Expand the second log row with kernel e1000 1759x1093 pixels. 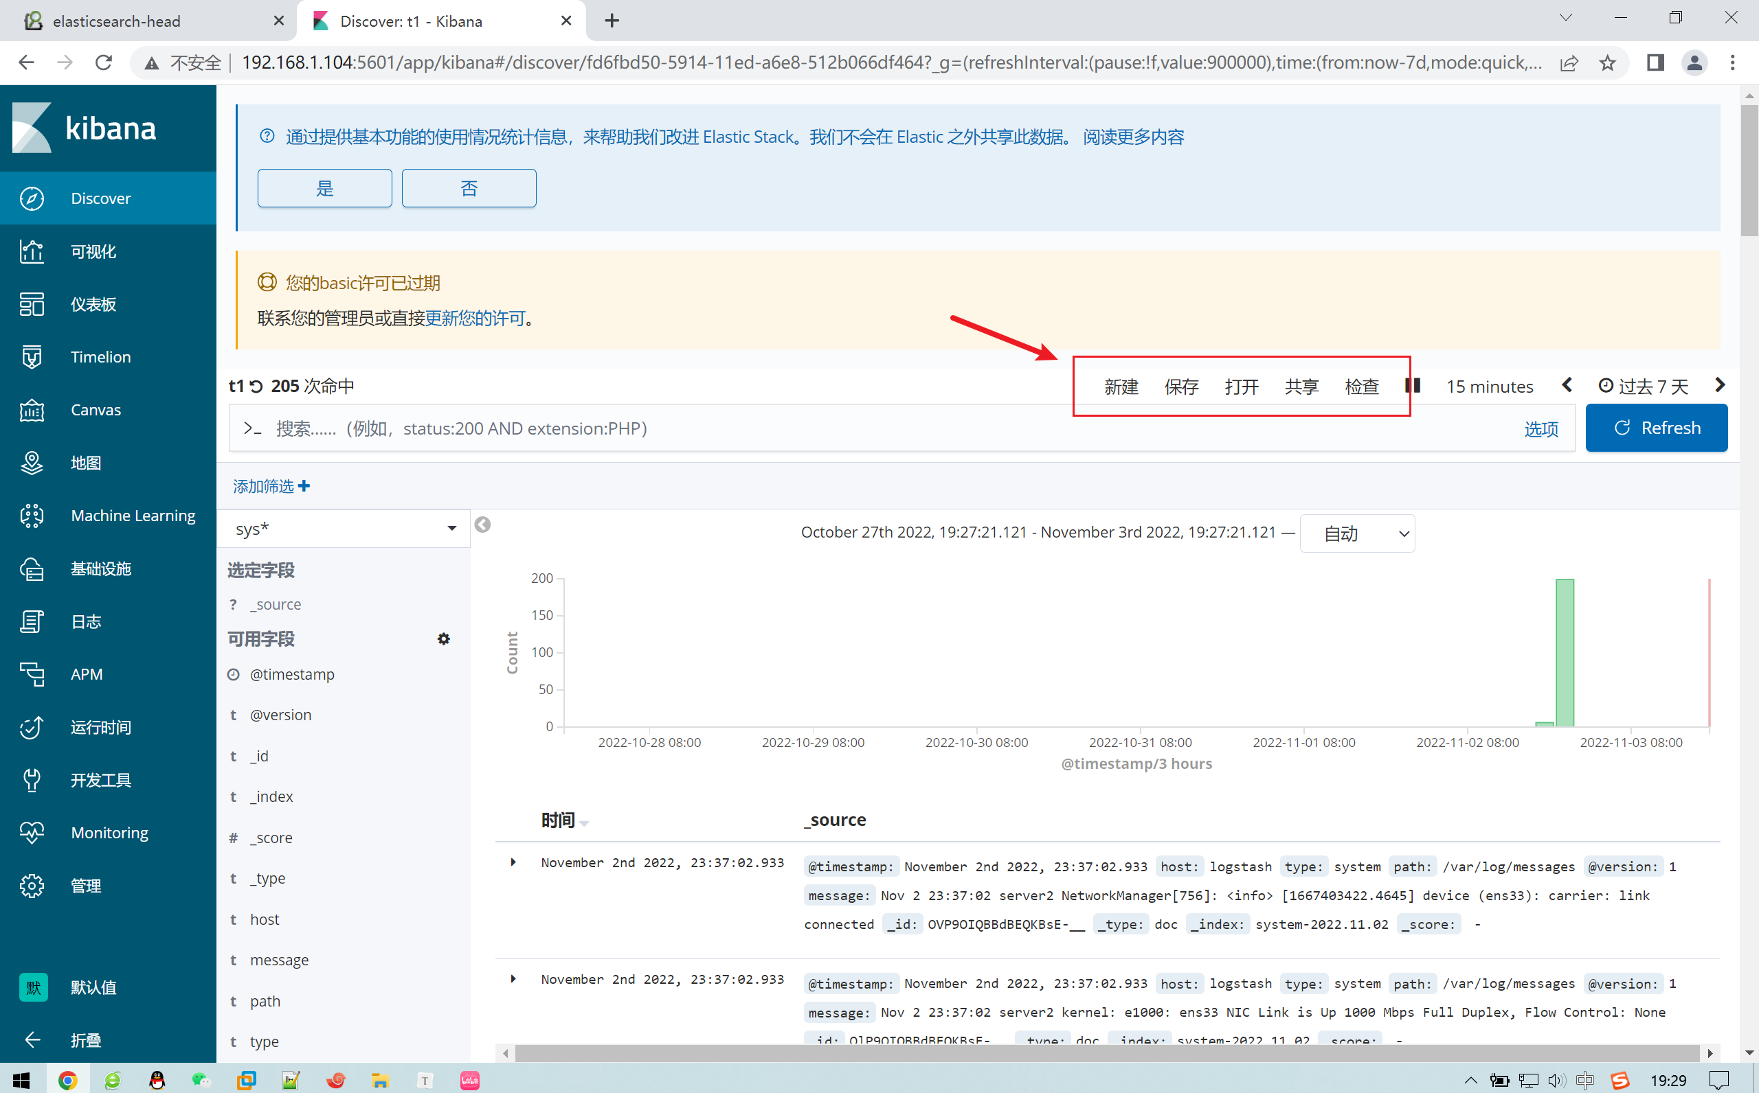pyautogui.click(x=513, y=979)
